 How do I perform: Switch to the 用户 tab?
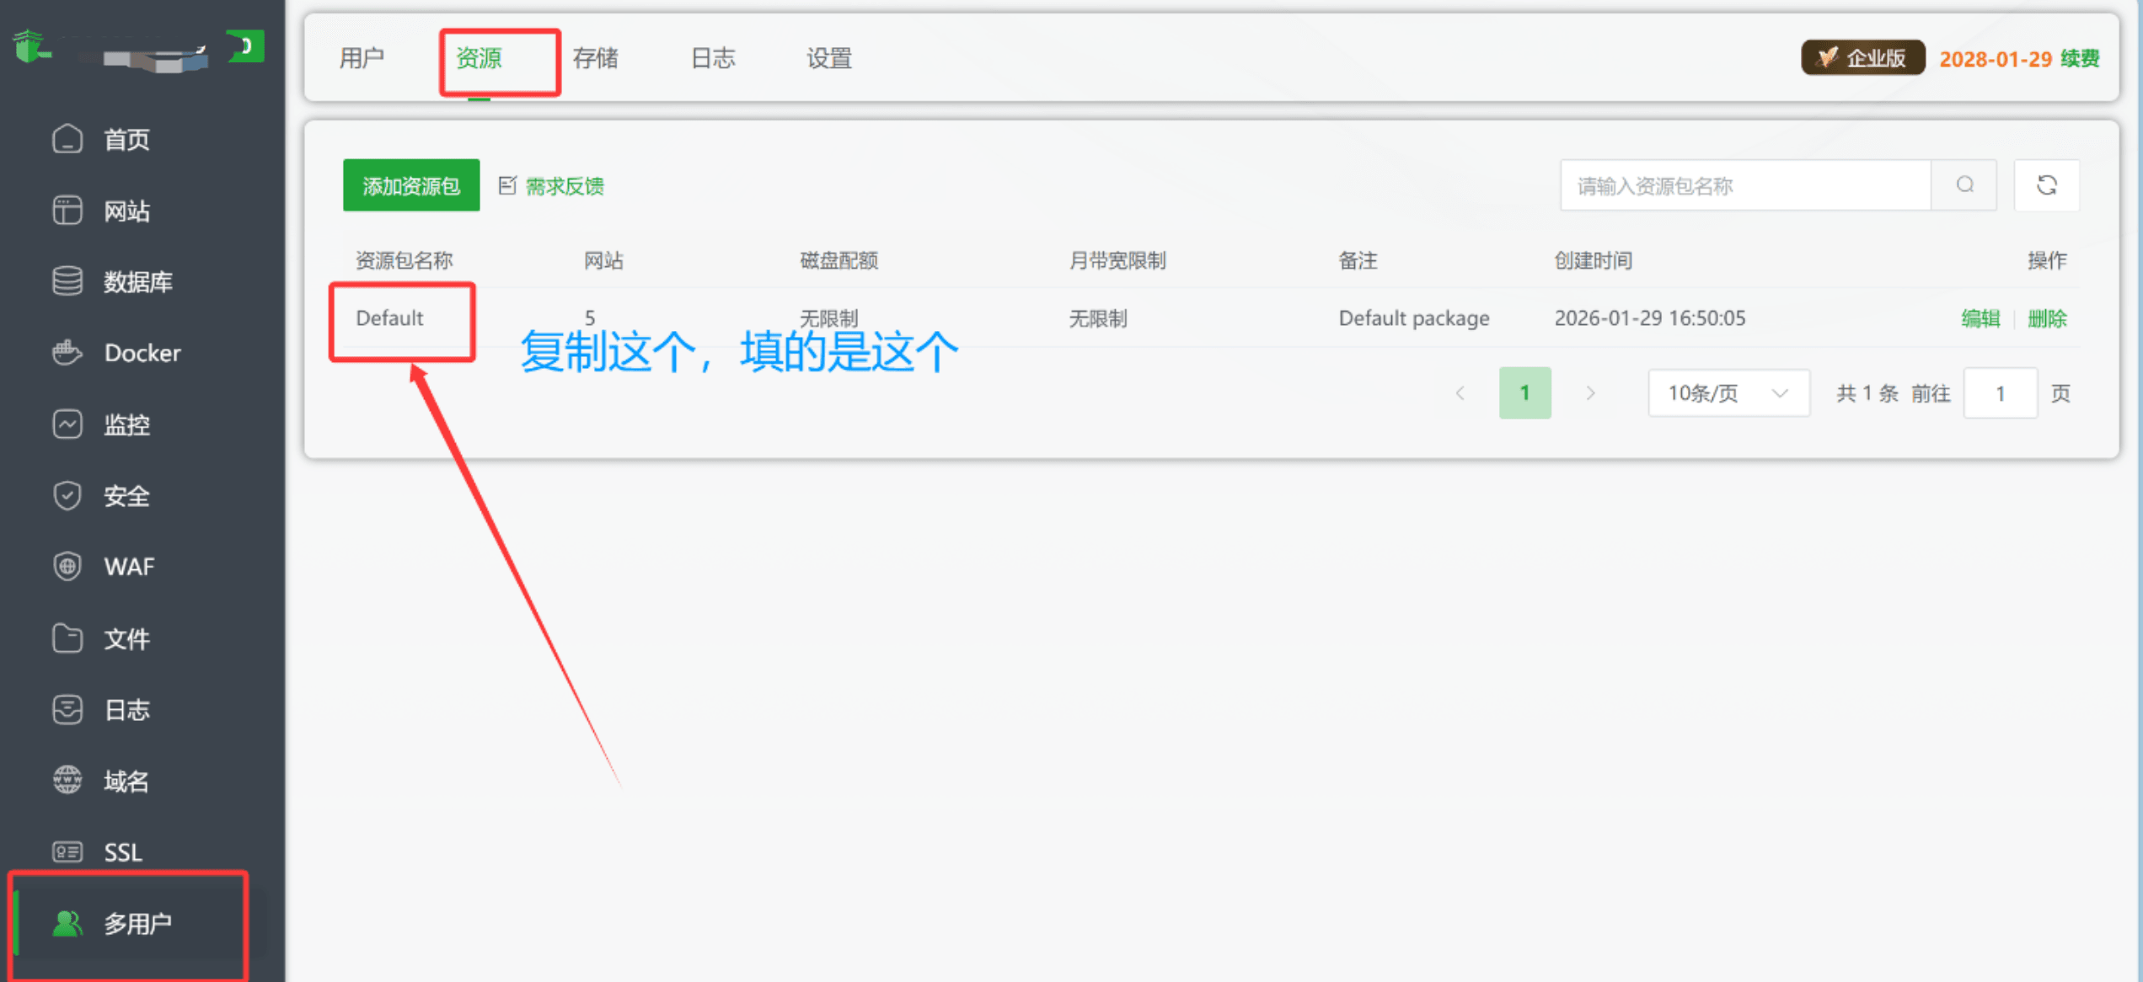tap(362, 58)
